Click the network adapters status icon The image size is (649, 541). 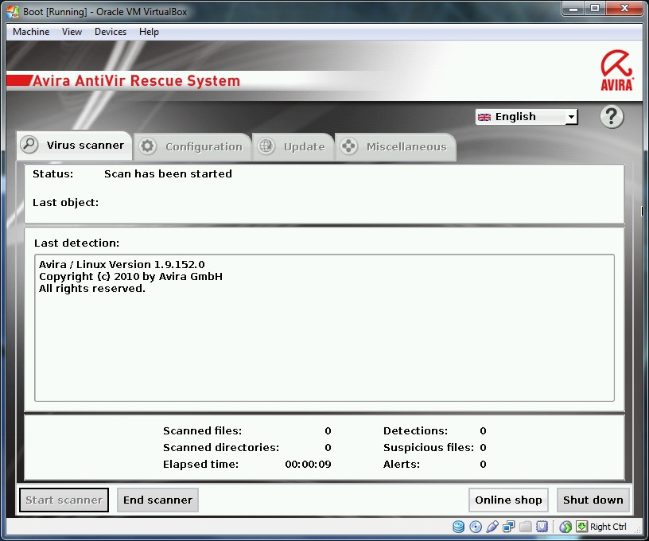tap(509, 527)
